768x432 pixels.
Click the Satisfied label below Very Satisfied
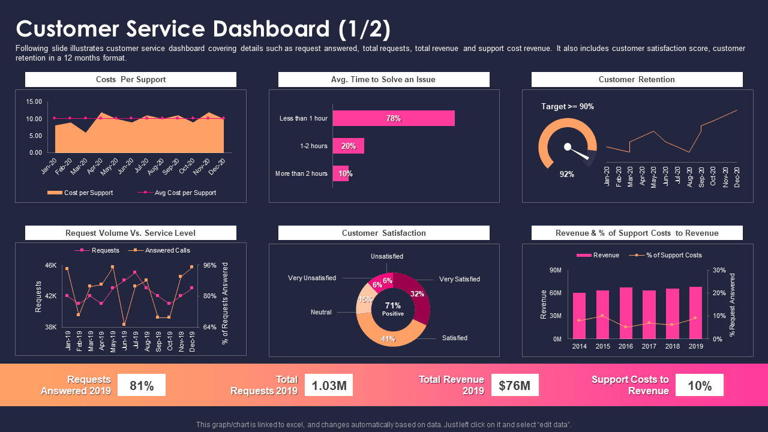pyautogui.click(x=455, y=338)
